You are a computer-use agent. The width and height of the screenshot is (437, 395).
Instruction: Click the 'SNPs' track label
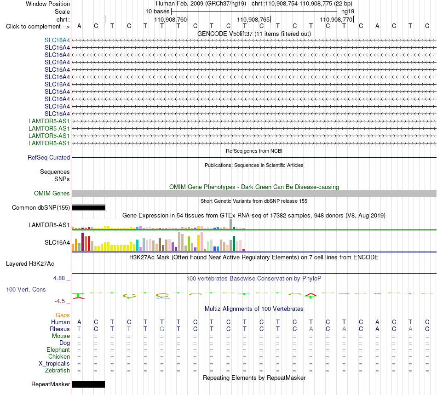[x=62, y=179]
